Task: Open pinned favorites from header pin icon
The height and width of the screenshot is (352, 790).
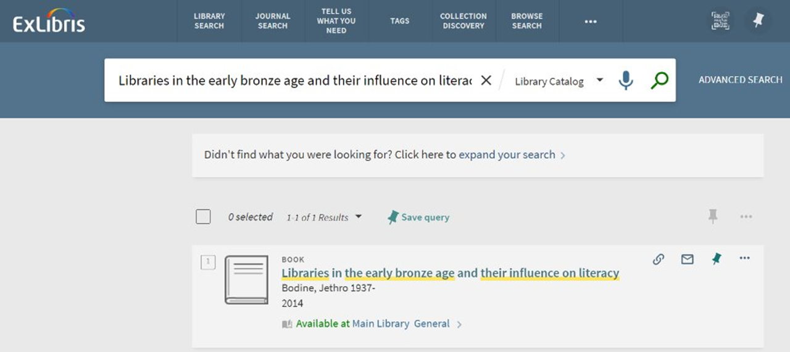Action: 759,20
